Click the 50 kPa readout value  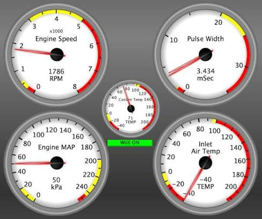(x=56, y=183)
